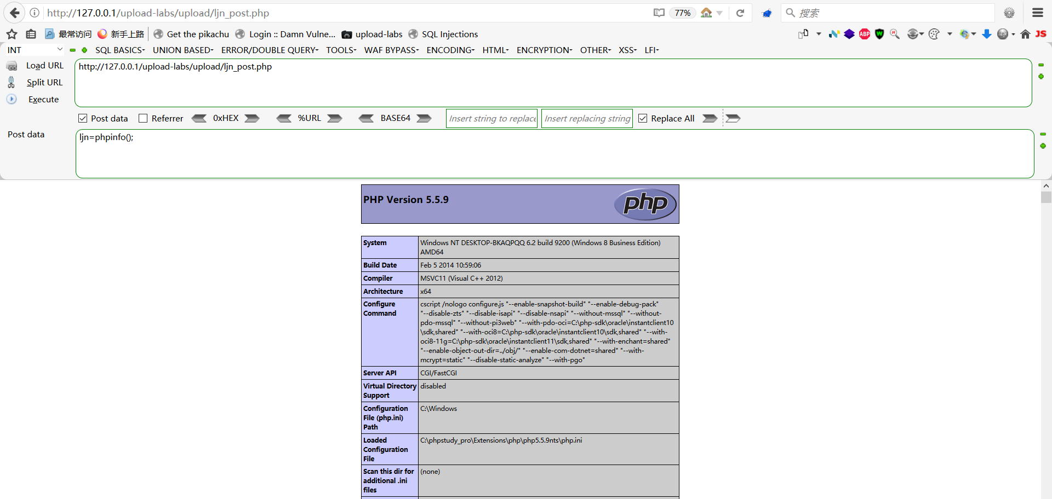This screenshot has height=499, width=1052.
Task: Click the BASE64 encode right arrow
Action: [424, 118]
